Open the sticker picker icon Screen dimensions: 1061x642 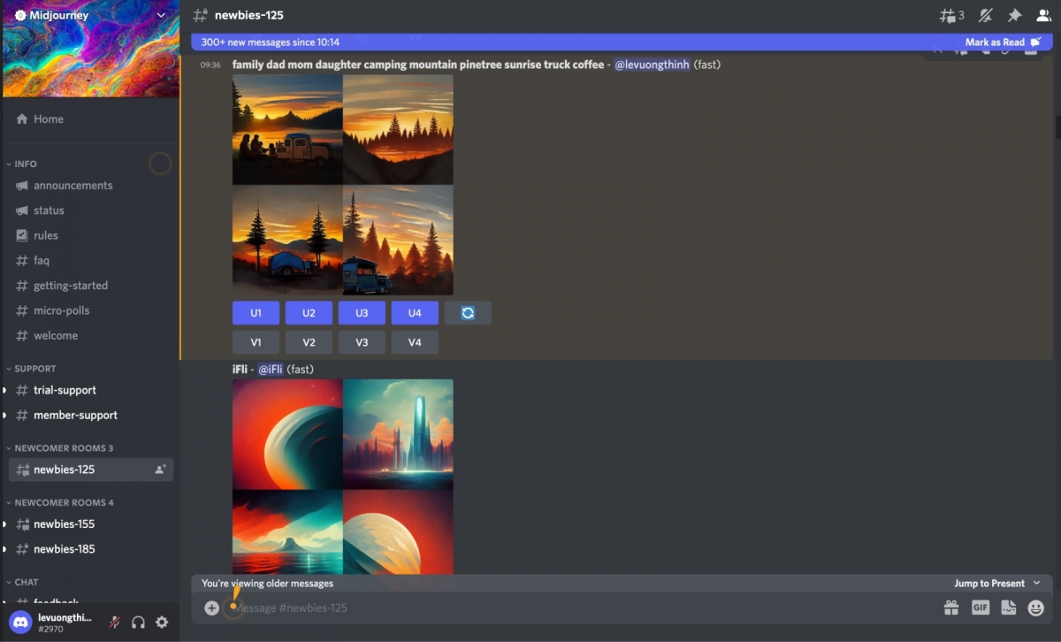click(x=1008, y=608)
